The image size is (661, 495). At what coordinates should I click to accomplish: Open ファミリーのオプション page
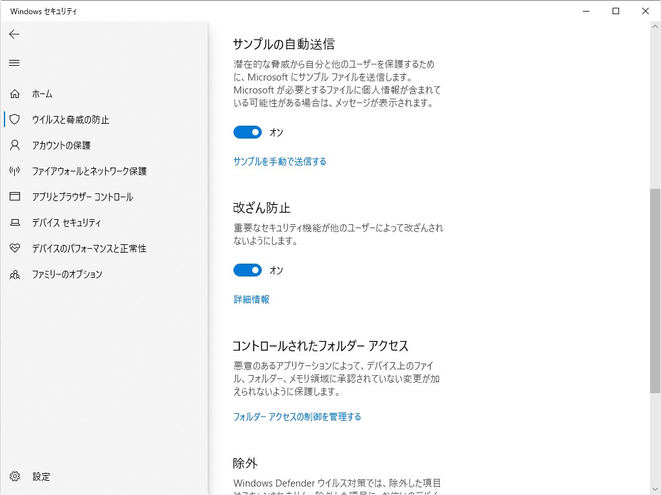point(104,275)
